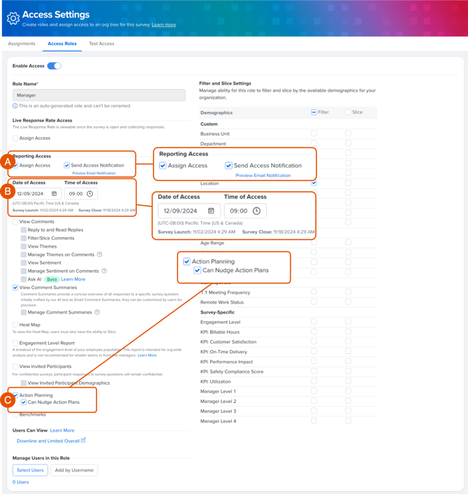Toggle the Enable Access switch
Screen dimensions: 468x494
click(54, 66)
